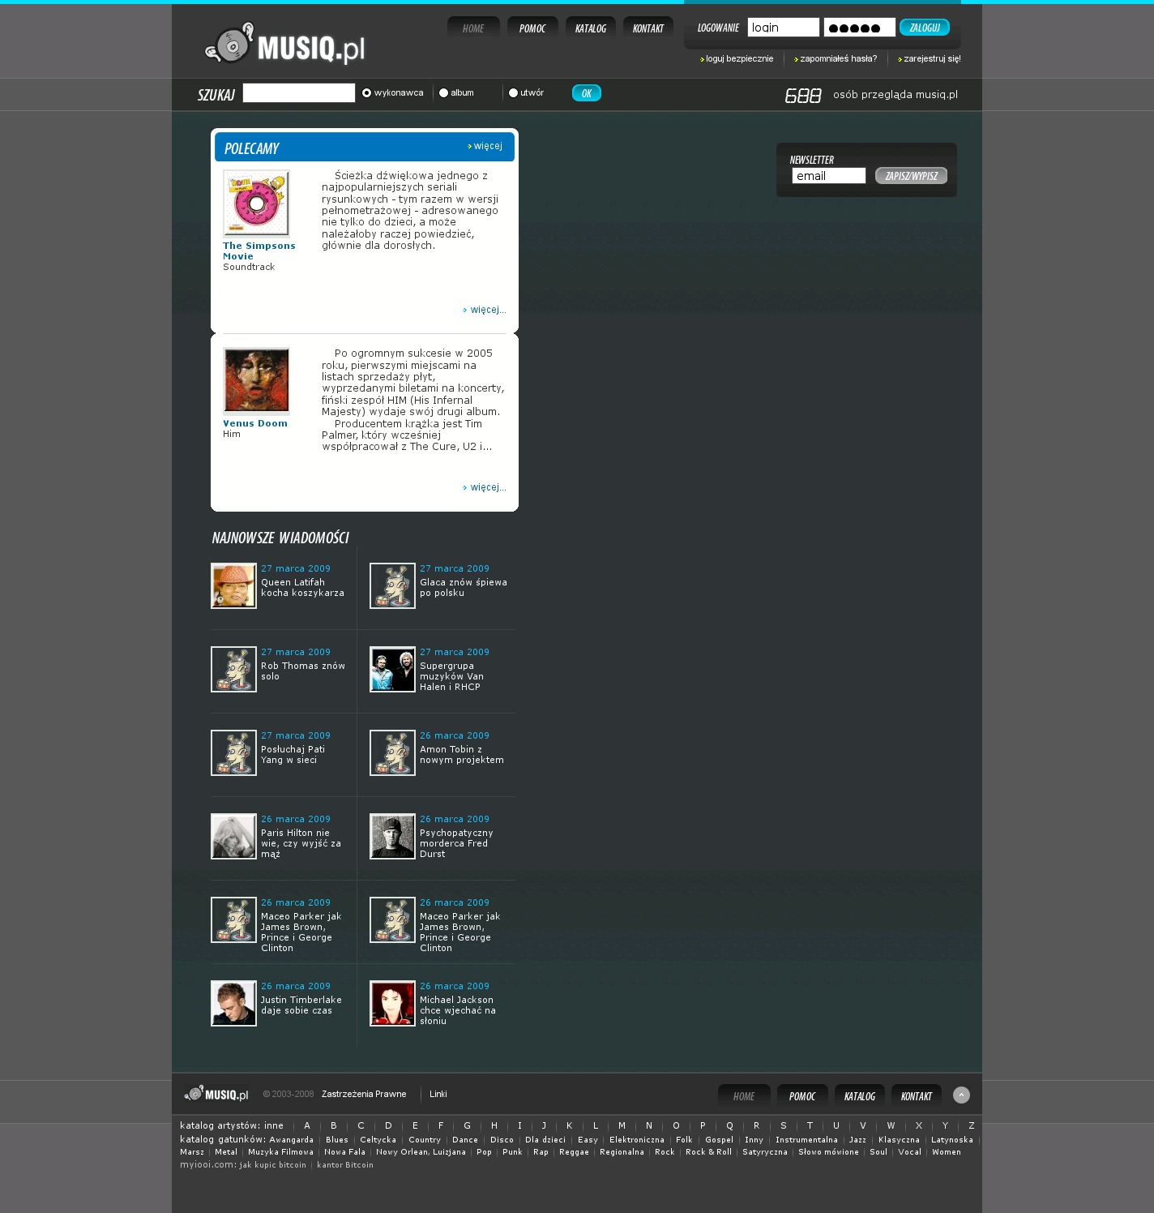Image resolution: width=1154 pixels, height=1213 pixels.
Task: Click the scroll-to-top arrow in the footer
Action: (x=961, y=1095)
